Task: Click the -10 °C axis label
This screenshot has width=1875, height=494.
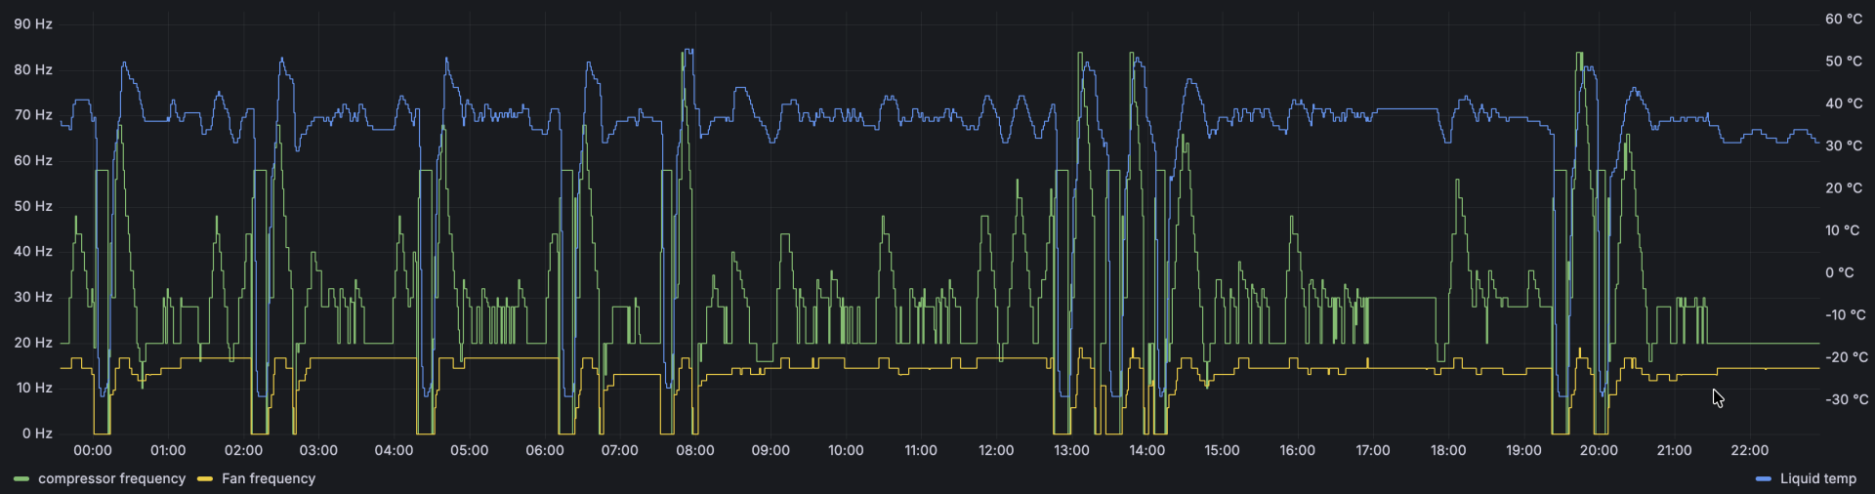Action: (x=1846, y=314)
